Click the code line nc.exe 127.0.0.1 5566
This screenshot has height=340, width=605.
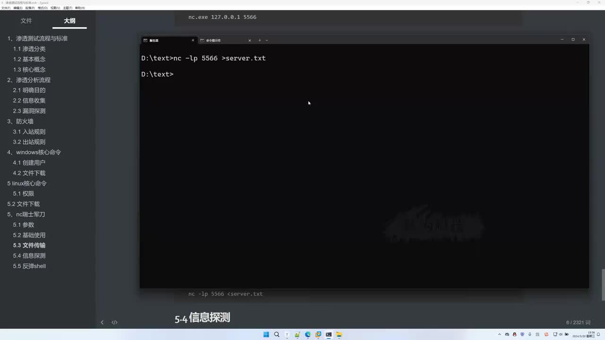click(222, 17)
